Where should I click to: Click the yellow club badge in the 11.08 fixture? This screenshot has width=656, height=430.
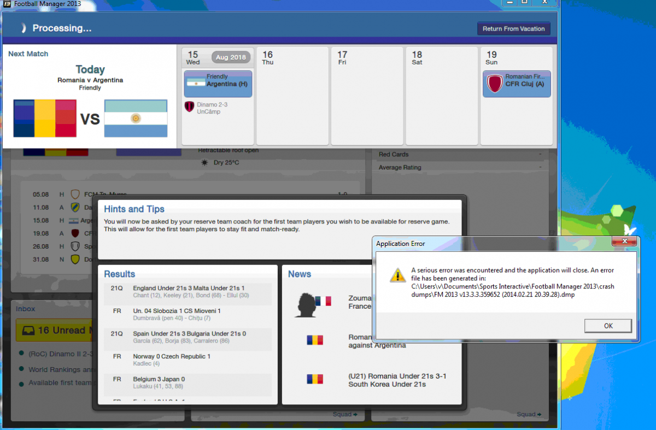coord(75,208)
